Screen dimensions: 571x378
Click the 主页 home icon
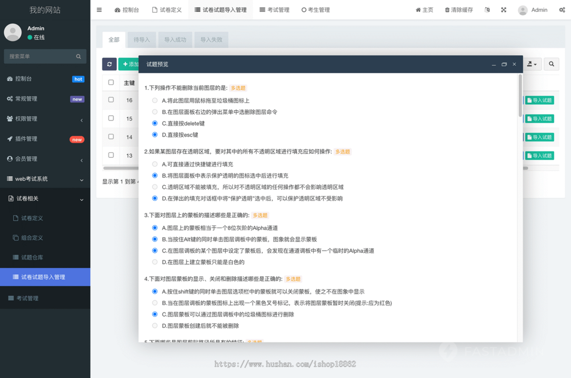424,10
